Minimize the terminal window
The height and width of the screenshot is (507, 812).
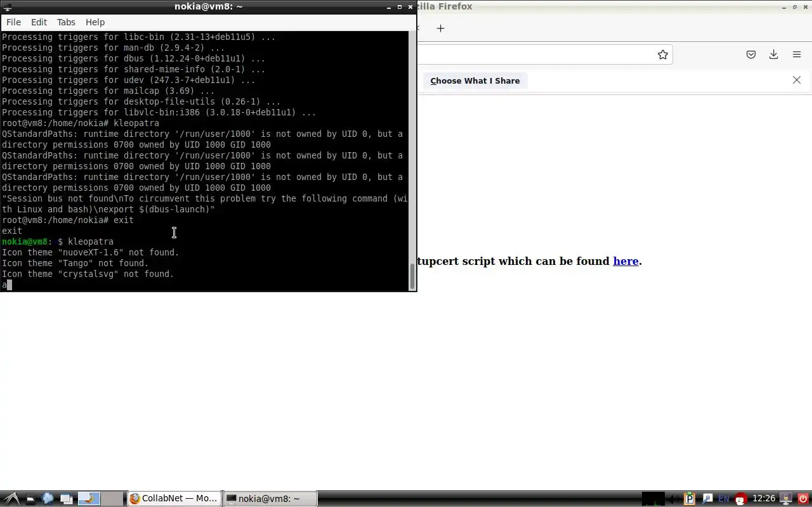click(389, 7)
